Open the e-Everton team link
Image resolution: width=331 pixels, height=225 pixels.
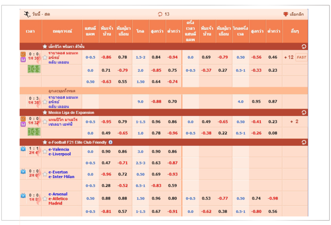pos(58,172)
